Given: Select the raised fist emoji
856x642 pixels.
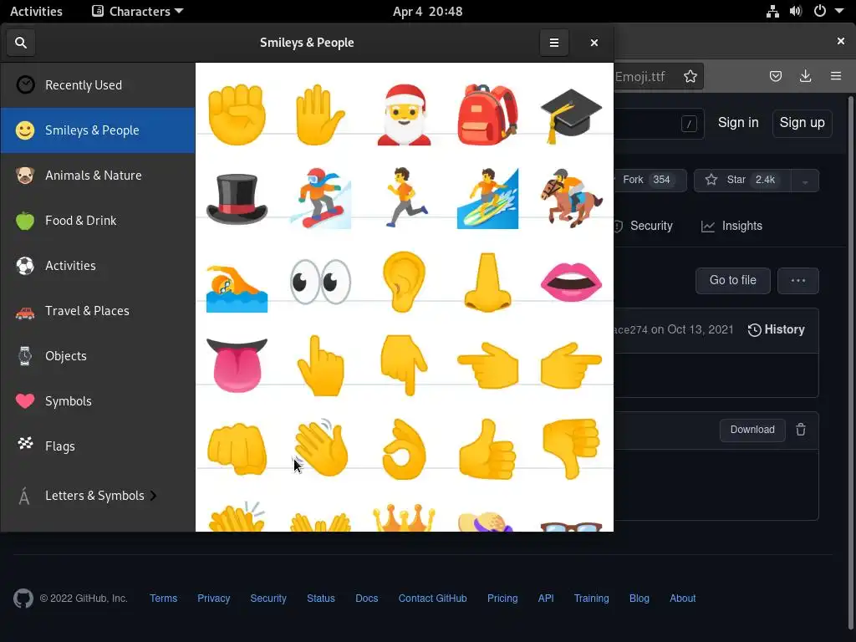Looking at the screenshot, I should [237, 115].
